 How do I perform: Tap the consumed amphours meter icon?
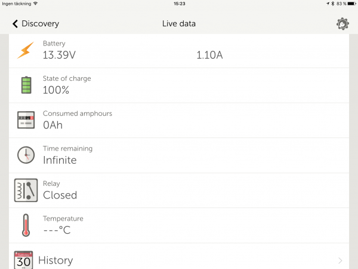click(25, 120)
